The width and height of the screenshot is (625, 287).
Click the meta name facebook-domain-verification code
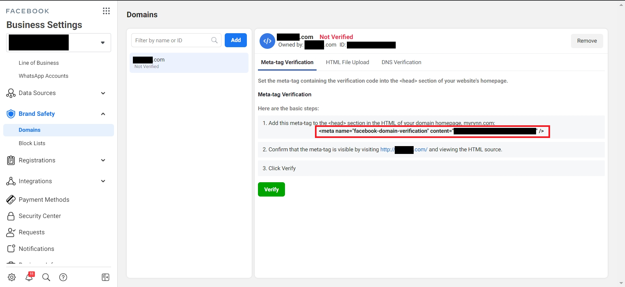click(x=432, y=131)
